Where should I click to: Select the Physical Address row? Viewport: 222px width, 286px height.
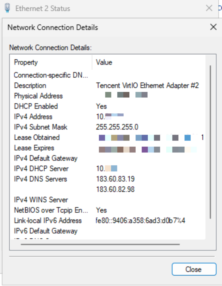click(x=38, y=96)
